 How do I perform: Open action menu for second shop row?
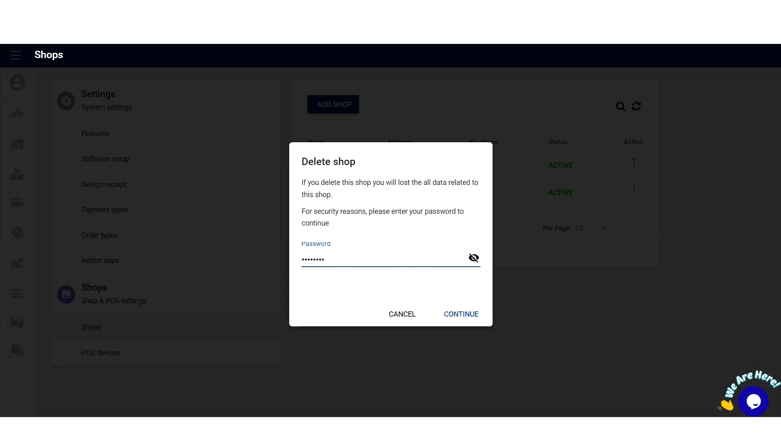634,190
